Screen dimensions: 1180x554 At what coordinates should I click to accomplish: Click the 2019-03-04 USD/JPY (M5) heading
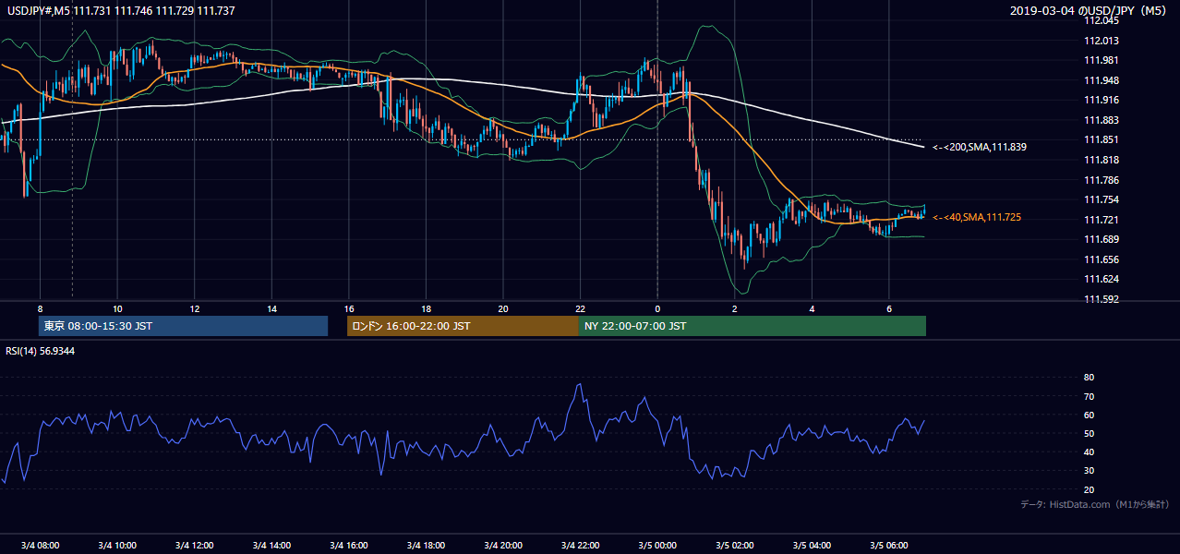(1089, 10)
